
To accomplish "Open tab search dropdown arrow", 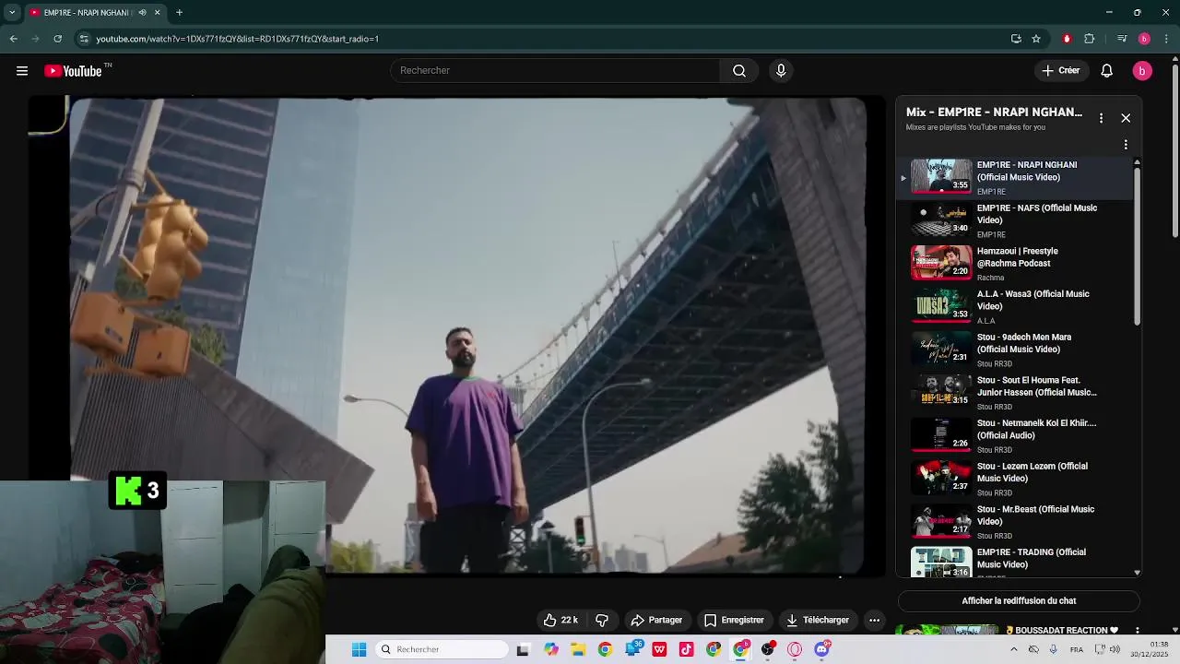I will pyautogui.click(x=12, y=13).
